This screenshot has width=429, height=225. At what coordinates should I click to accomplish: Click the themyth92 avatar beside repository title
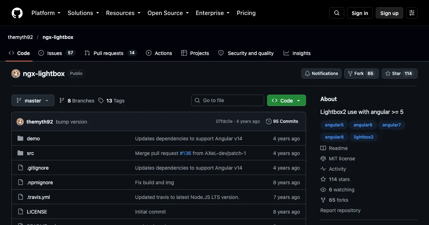[16, 74]
